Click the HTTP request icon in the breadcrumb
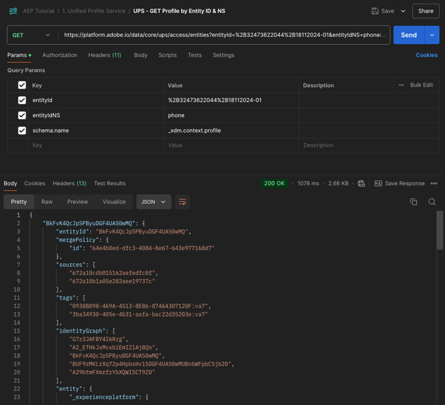Screen dimensions: 445x405 pos(13,11)
